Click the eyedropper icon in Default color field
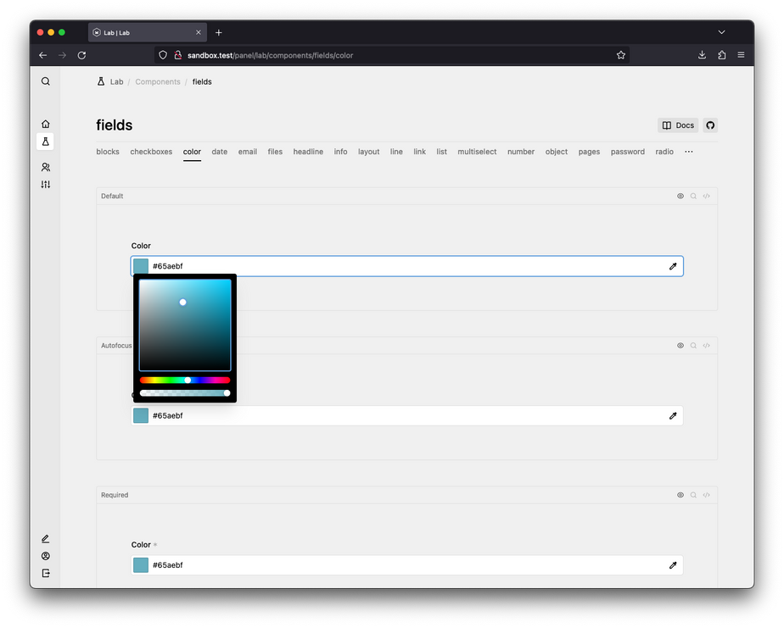This screenshot has height=628, width=784. pos(673,266)
